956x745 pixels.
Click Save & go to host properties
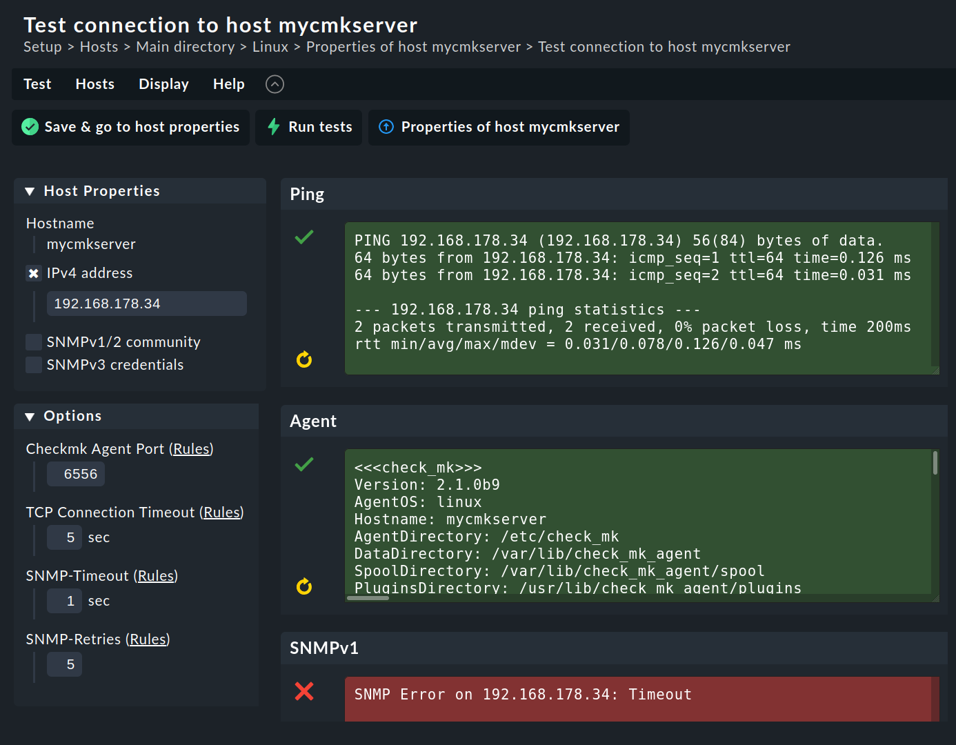point(131,128)
